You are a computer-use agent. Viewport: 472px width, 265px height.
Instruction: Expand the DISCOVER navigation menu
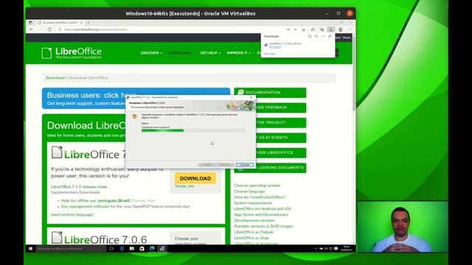point(151,53)
